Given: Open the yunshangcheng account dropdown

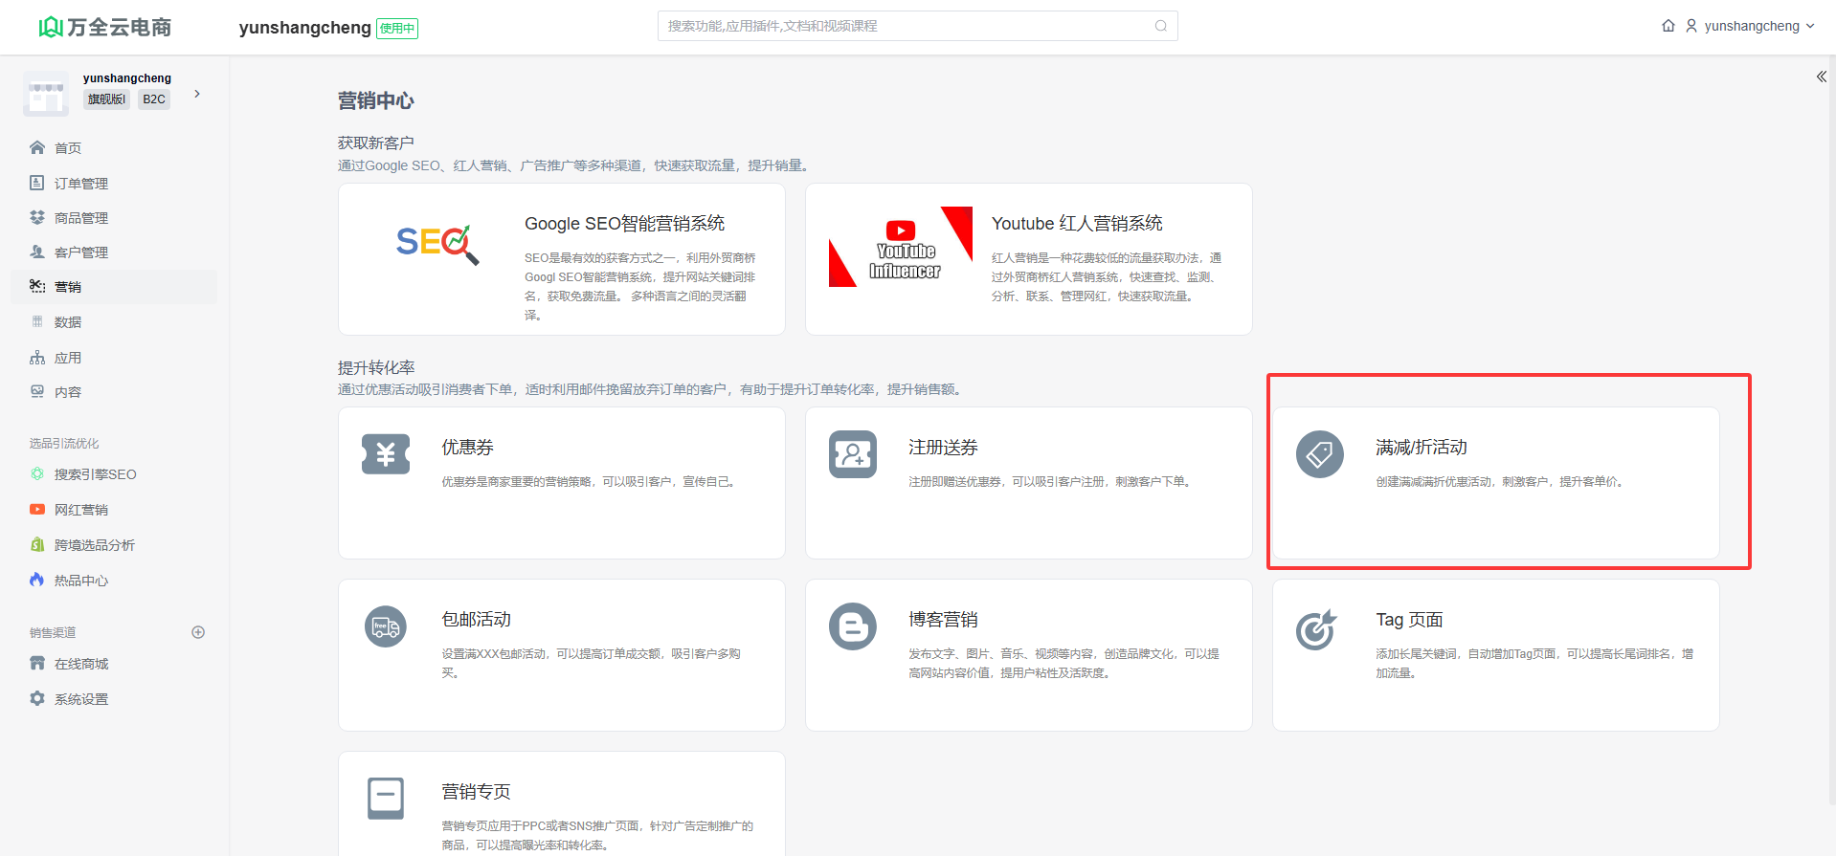Looking at the screenshot, I should 1751,26.
